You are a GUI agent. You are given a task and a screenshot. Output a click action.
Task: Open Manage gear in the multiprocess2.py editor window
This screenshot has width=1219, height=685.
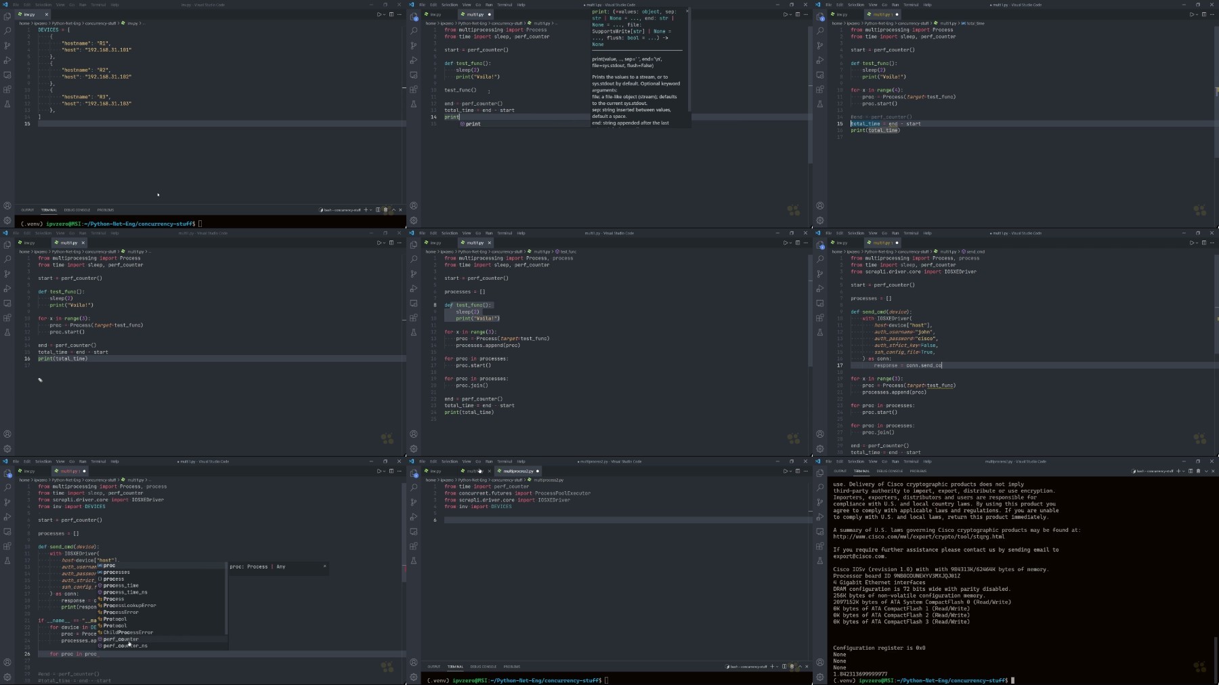pyautogui.click(x=414, y=677)
